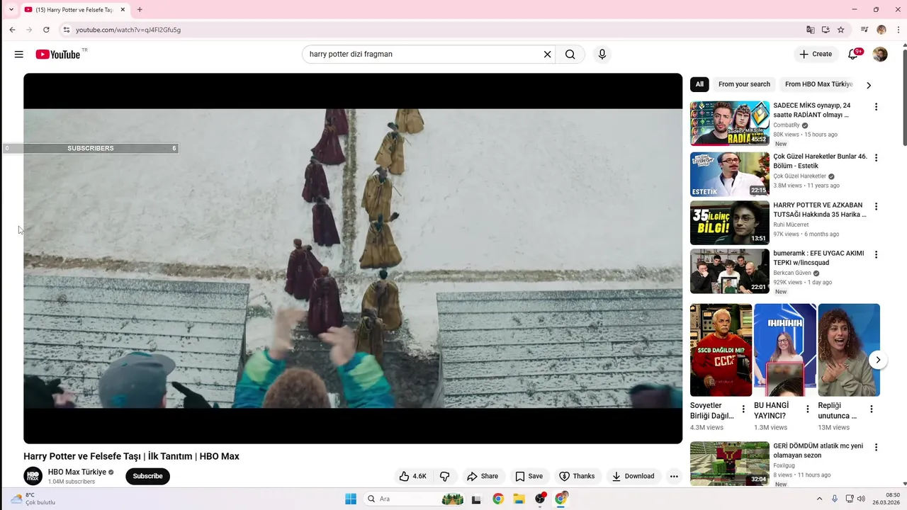Show the next Shorts with the arrow
The image size is (907, 510).
point(878,360)
